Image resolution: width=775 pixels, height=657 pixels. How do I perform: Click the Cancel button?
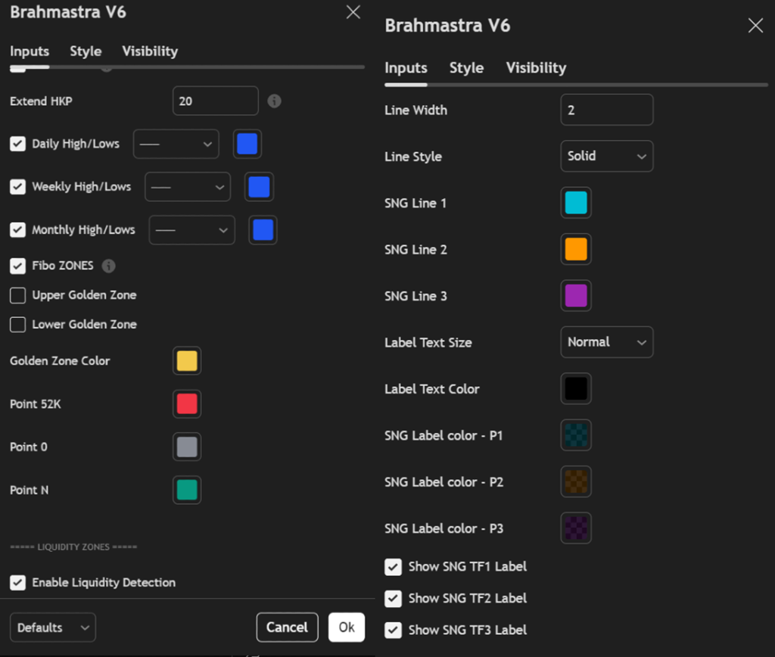(x=287, y=627)
